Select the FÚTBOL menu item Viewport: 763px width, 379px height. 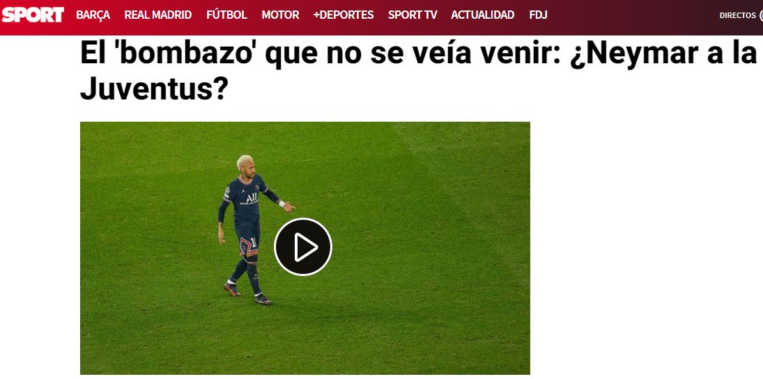(x=226, y=15)
